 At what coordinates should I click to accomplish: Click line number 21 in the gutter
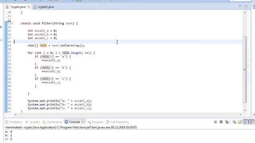[9, 53]
